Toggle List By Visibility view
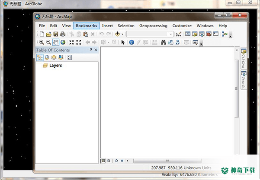 point(54,57)
